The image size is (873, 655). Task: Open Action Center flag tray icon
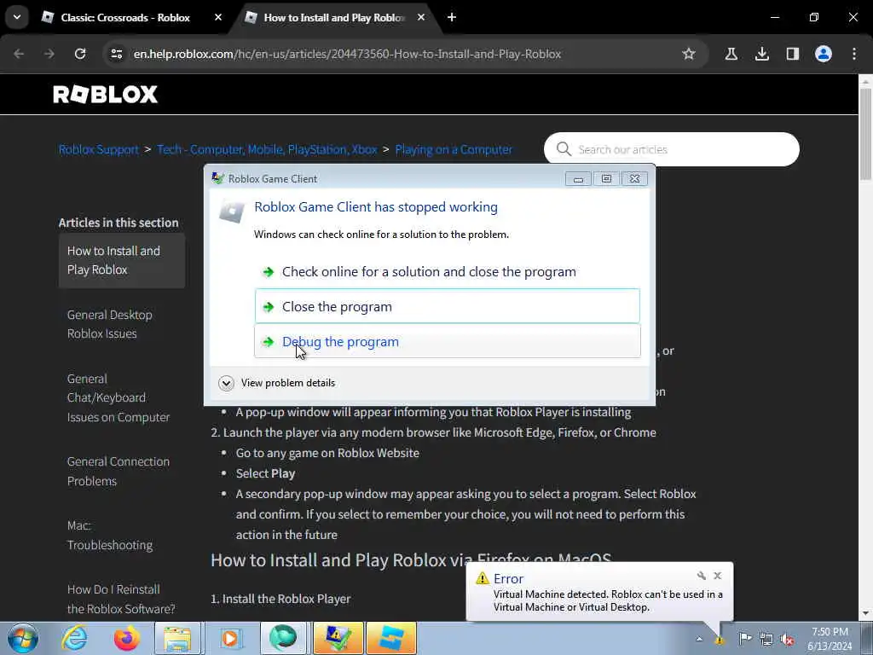745,639
